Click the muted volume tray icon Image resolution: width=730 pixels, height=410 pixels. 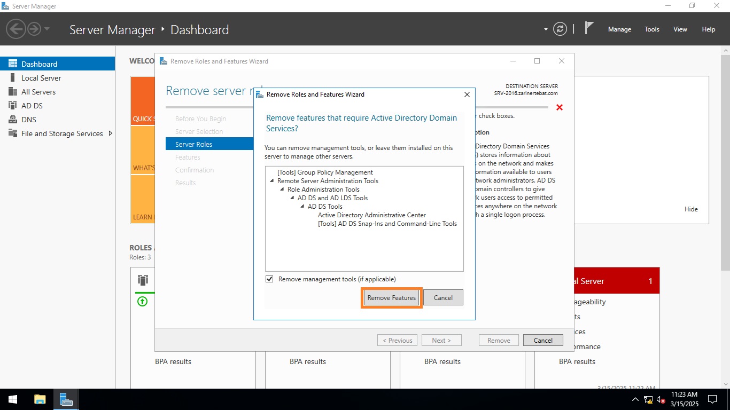(x=661, y=399)
